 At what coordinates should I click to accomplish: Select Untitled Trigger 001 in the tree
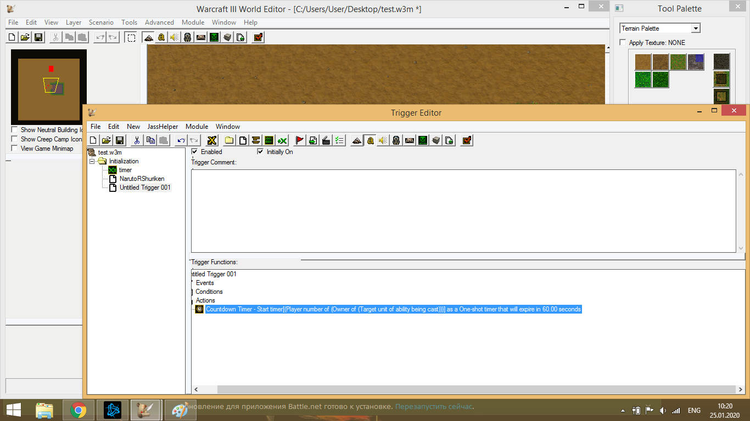[145, 187]
